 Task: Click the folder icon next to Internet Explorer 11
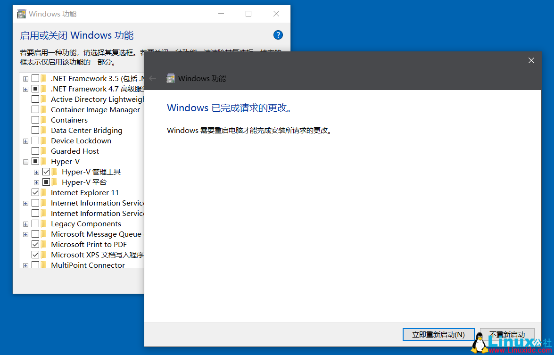(x=44, y=192)
